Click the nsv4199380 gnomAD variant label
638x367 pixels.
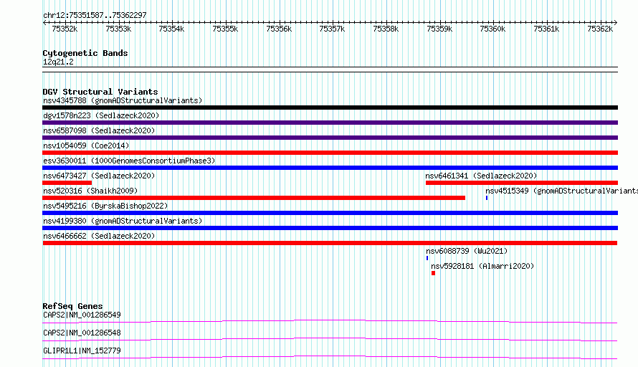tap(123, 221)
